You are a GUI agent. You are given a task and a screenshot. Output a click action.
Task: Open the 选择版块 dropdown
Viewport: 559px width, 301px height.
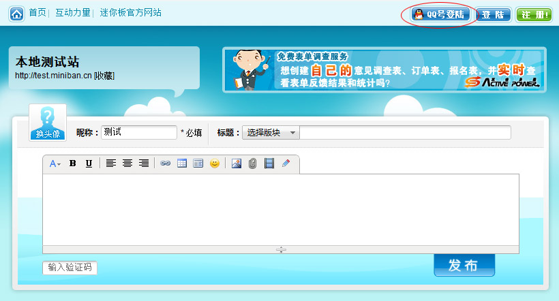(271, 133)
